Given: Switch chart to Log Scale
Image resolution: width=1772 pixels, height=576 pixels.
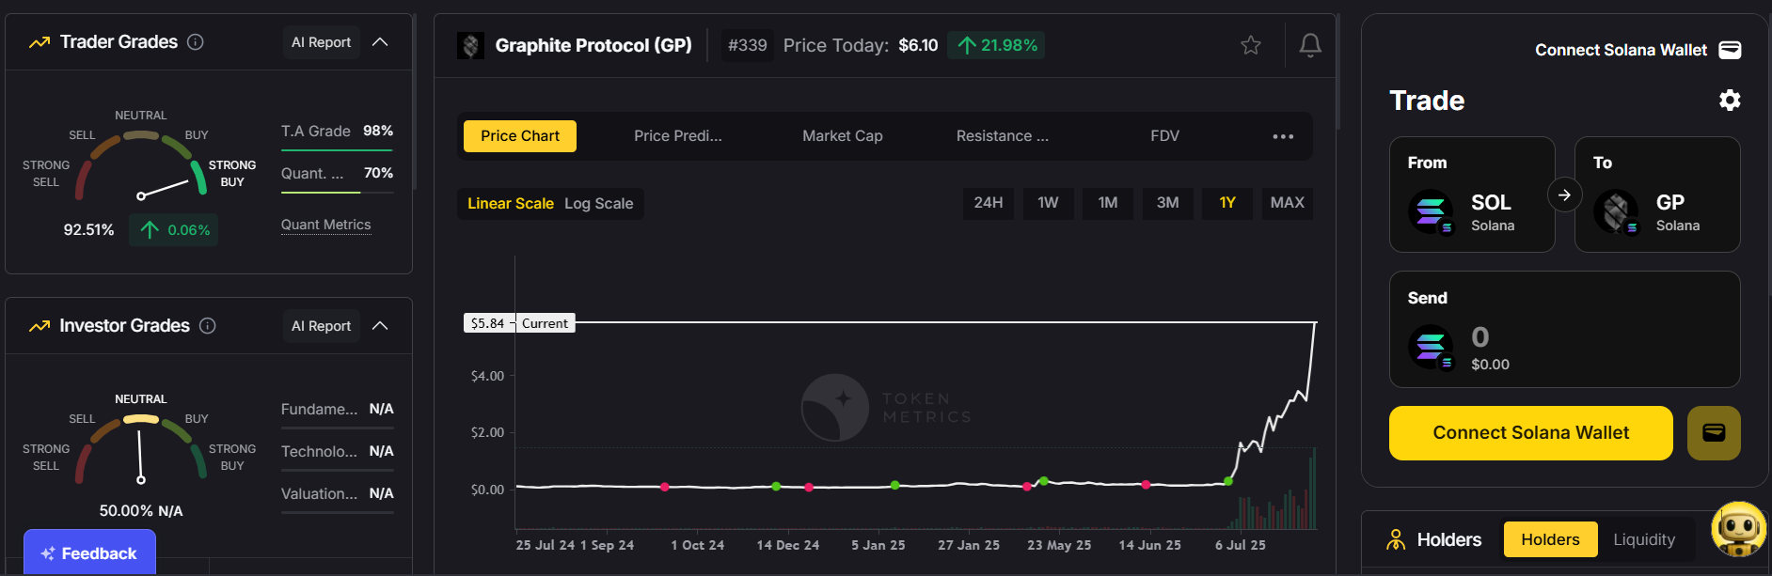Looking at the screenshot, I should pos(599,204).
